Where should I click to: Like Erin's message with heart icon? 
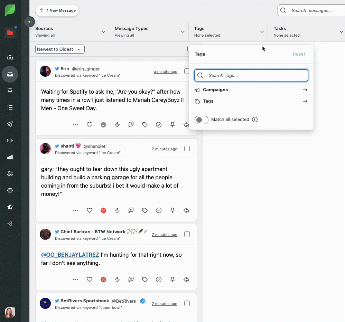(90, 125)
